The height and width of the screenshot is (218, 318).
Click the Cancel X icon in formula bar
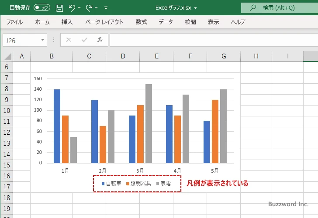click(x=68, y=40)
